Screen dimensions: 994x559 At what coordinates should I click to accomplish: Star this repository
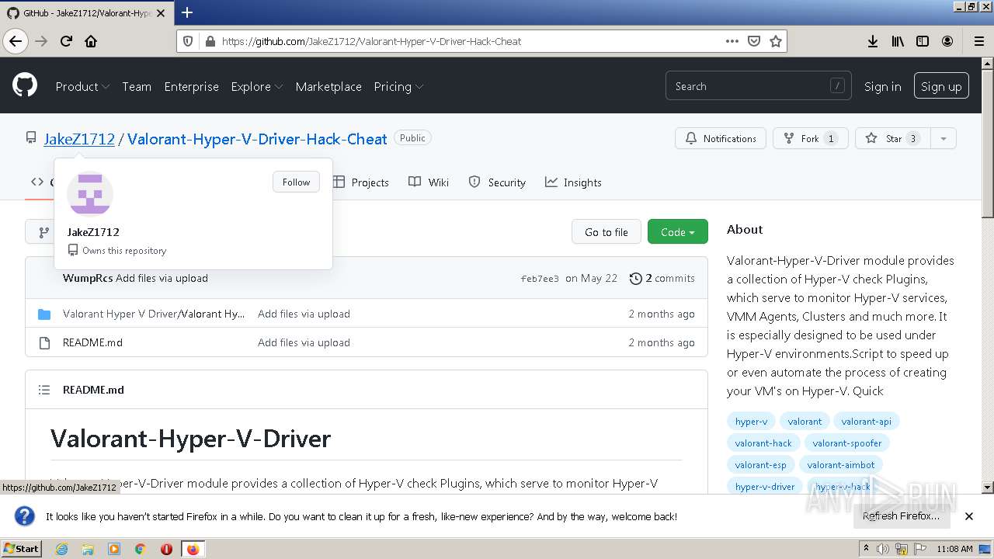893,138
